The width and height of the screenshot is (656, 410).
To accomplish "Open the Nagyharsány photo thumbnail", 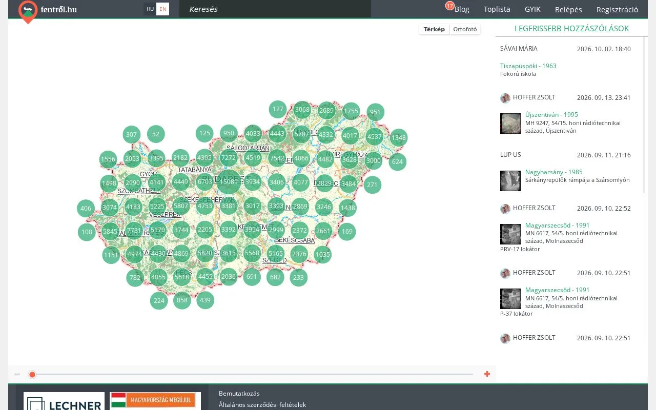I will 510,181.
